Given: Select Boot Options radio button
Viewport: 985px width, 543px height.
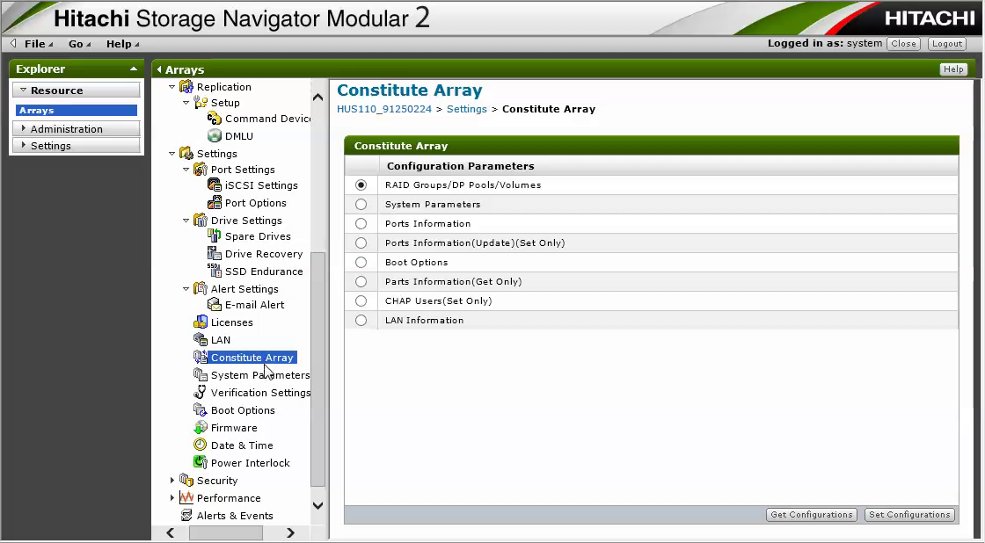Looking at the screenshot, I should pos(361,263).
